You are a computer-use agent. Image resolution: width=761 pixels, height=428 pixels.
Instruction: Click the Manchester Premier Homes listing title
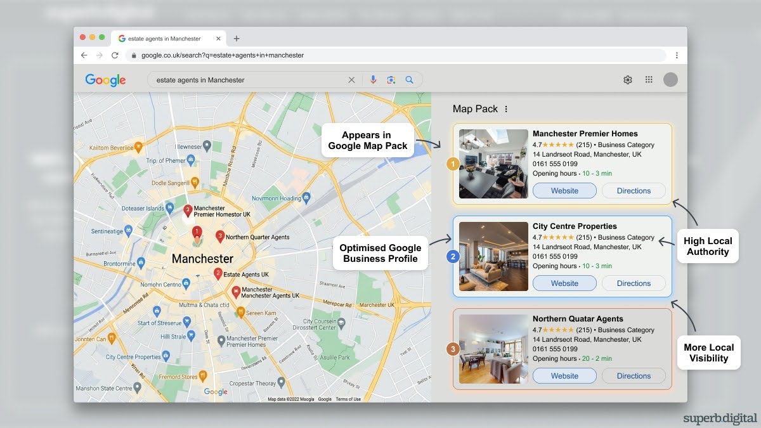coord(585,134)
